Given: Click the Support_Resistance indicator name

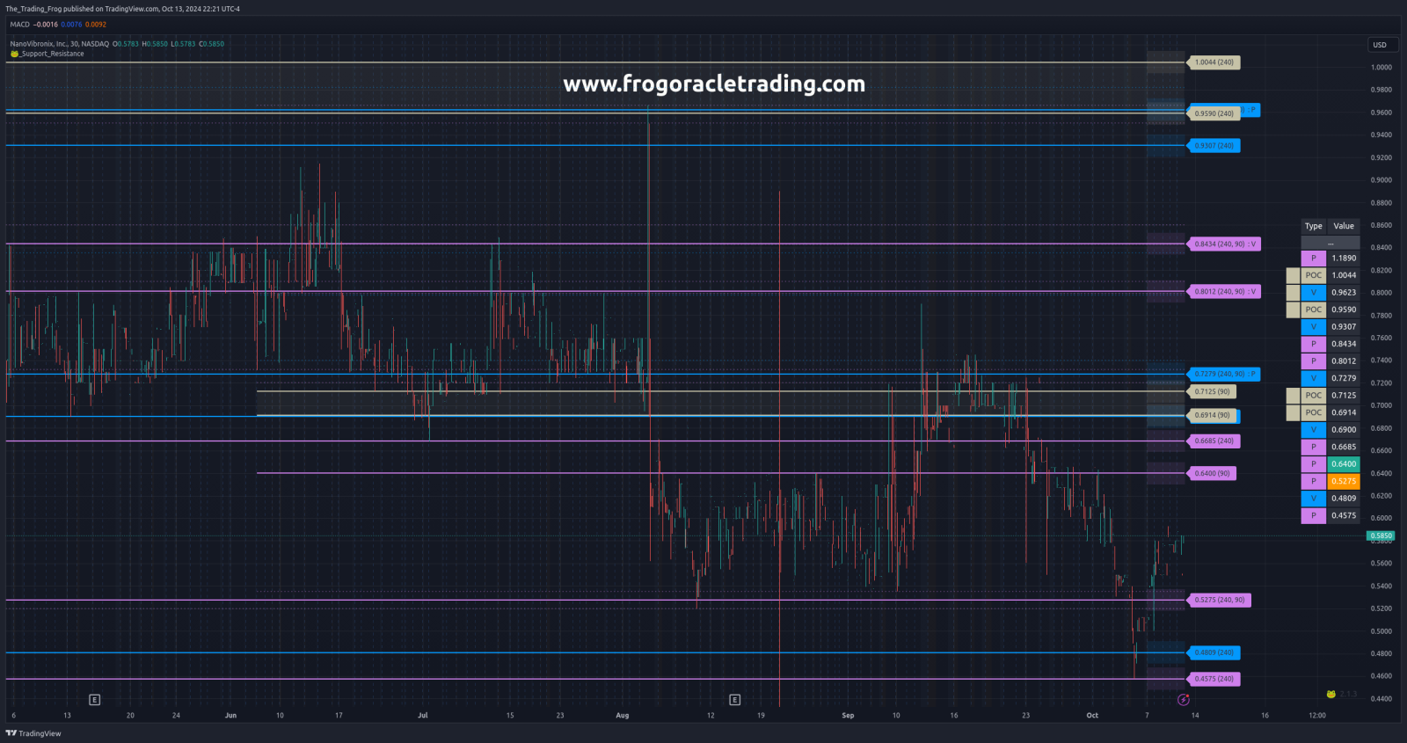Looking at the screenshot, I should pos(52,54).
